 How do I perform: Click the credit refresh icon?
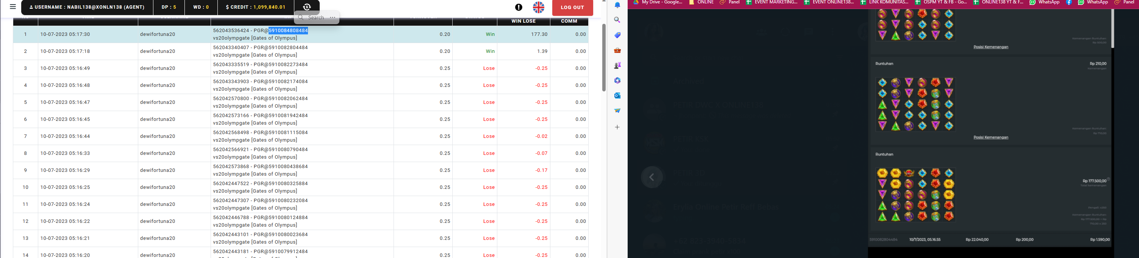click(x=307, y=7)
